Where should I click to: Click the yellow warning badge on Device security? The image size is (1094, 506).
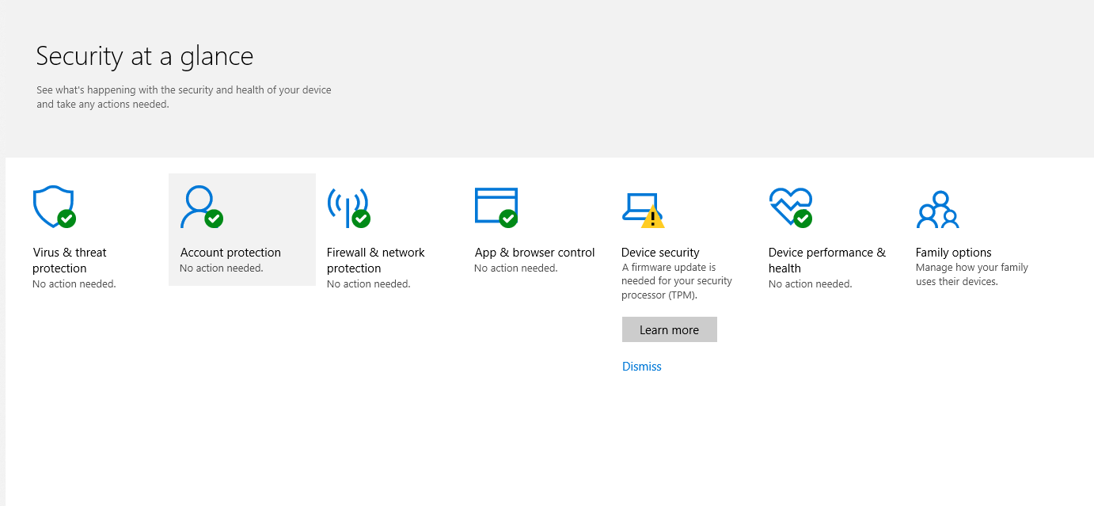pos(652,216)
